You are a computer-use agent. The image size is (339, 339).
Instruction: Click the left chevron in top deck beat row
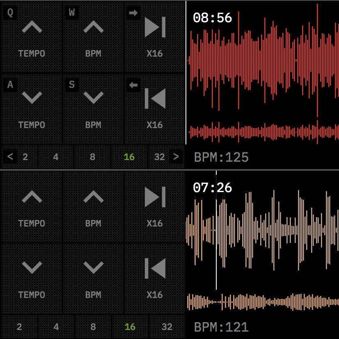(10, 156)
